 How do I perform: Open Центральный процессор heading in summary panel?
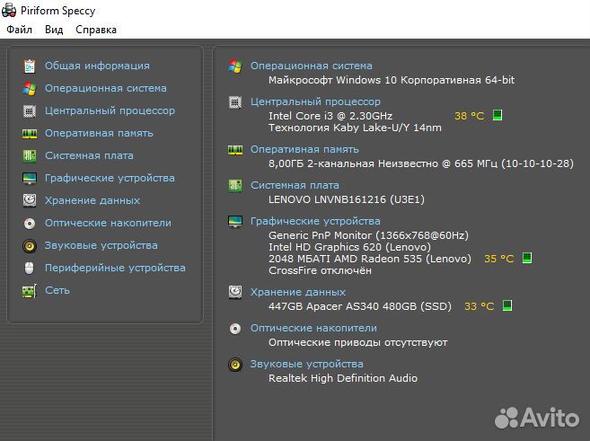(x=316, y=101)
